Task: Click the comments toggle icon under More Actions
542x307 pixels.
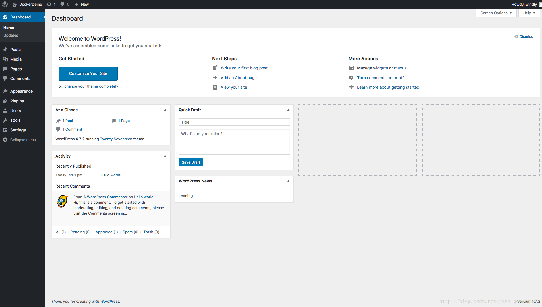Action: 351,78
